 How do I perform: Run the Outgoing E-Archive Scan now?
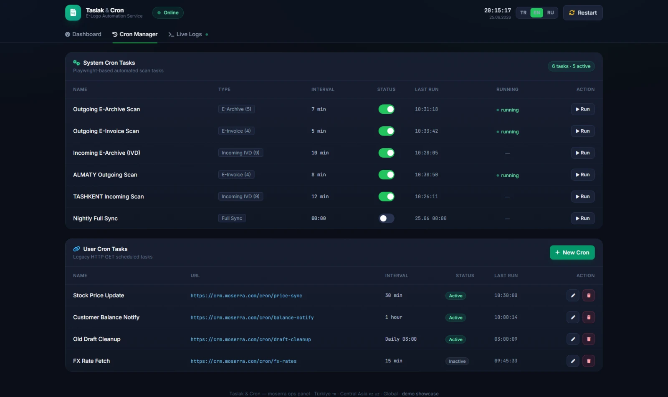click(582, 109)
